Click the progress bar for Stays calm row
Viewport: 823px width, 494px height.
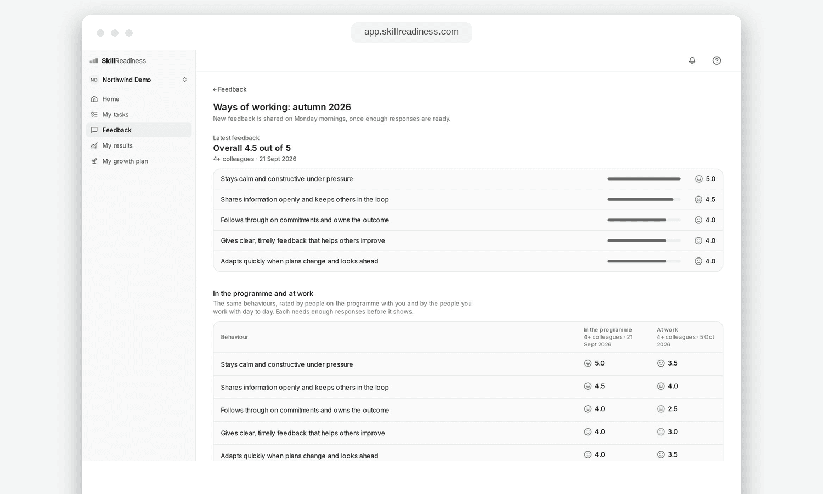point(644,179)
